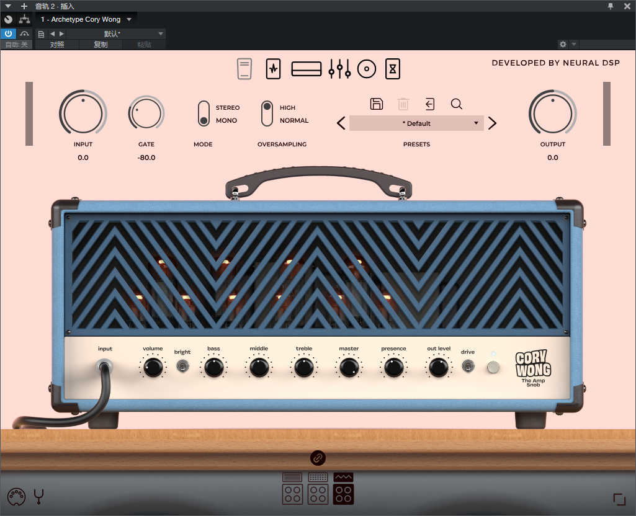636x516 pixels.
Task: Click the host preset document icon
Action: click(41, 34)
